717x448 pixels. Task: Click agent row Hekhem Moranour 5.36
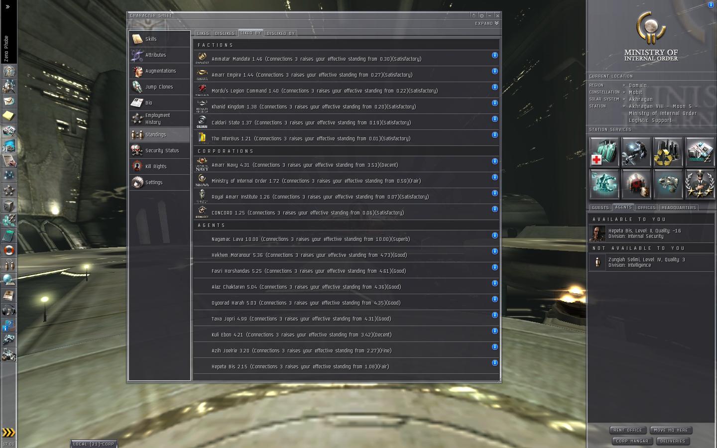click(x=346, y=255)
